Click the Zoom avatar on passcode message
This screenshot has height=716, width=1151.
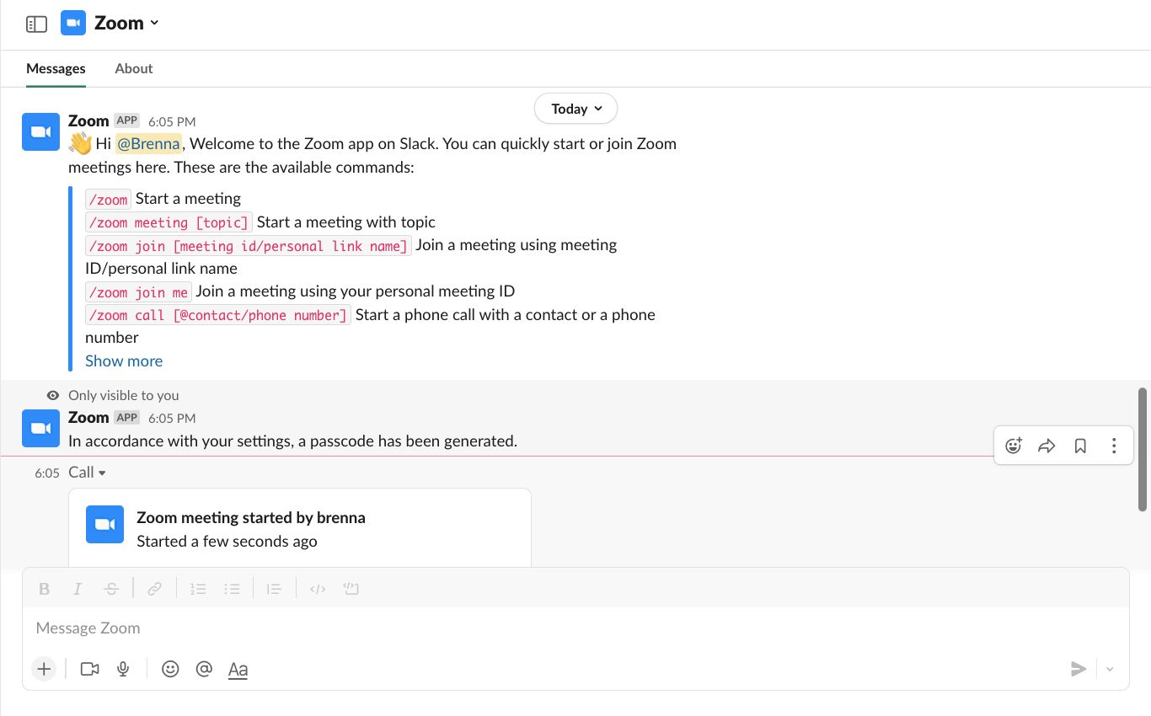tap(40, 428)
